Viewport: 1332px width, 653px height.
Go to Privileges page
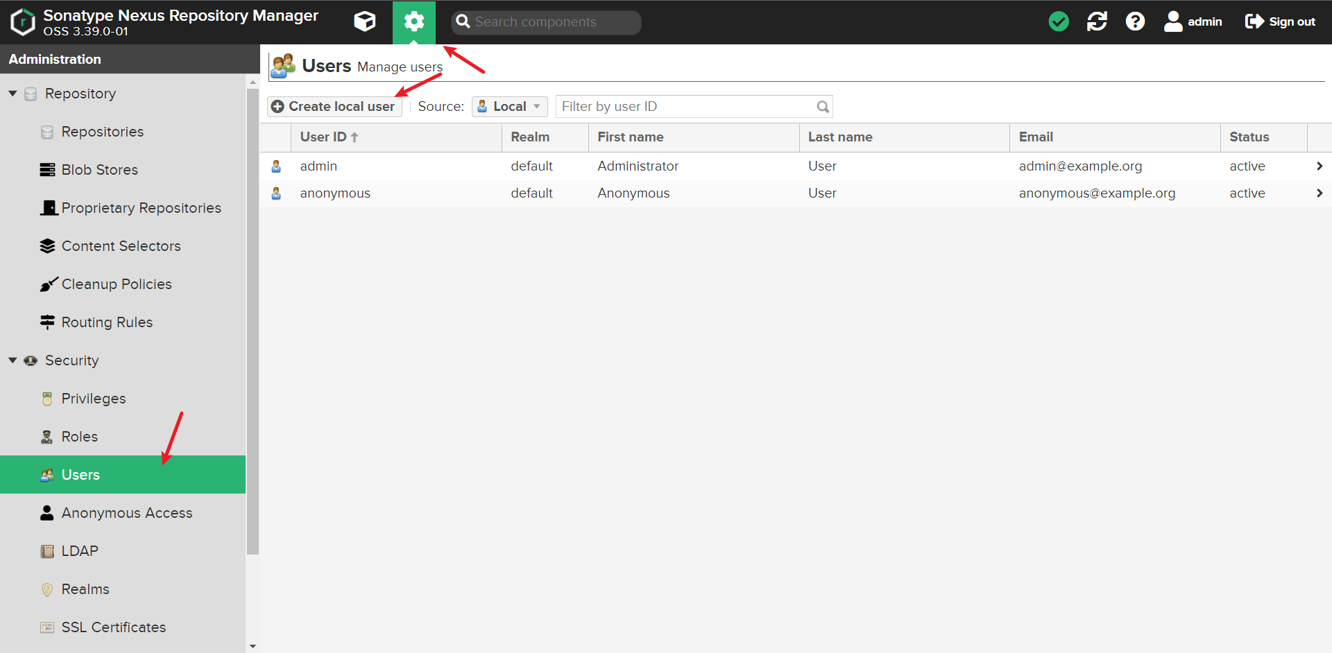tap(94, 399)
